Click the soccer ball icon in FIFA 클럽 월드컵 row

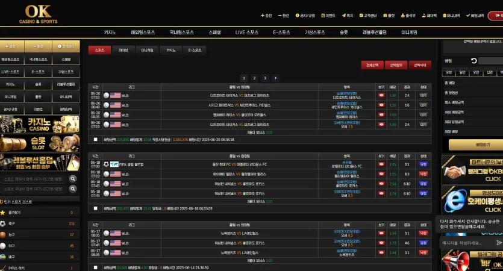(106, 164)
